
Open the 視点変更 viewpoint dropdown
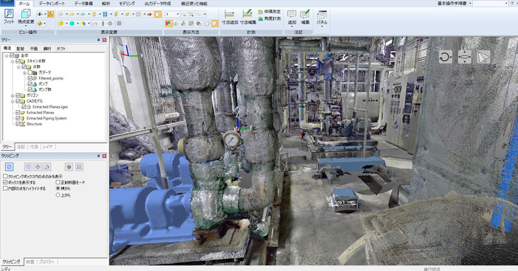[x=26, y=25]
